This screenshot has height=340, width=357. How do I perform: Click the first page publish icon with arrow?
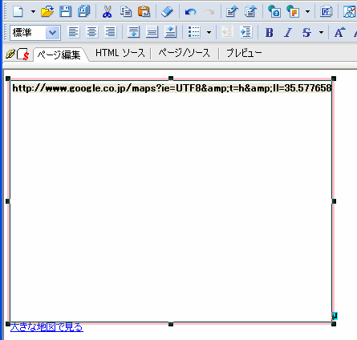(232, 11)
